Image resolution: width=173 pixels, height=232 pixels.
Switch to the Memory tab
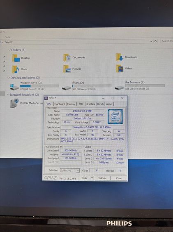point(71,104)
